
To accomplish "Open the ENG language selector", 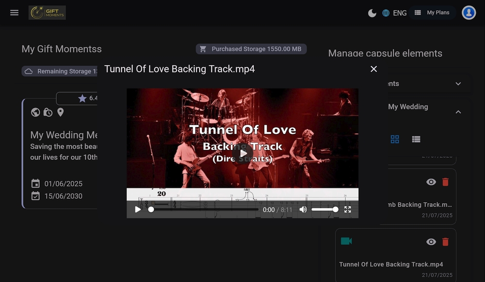I will [394, 13].
